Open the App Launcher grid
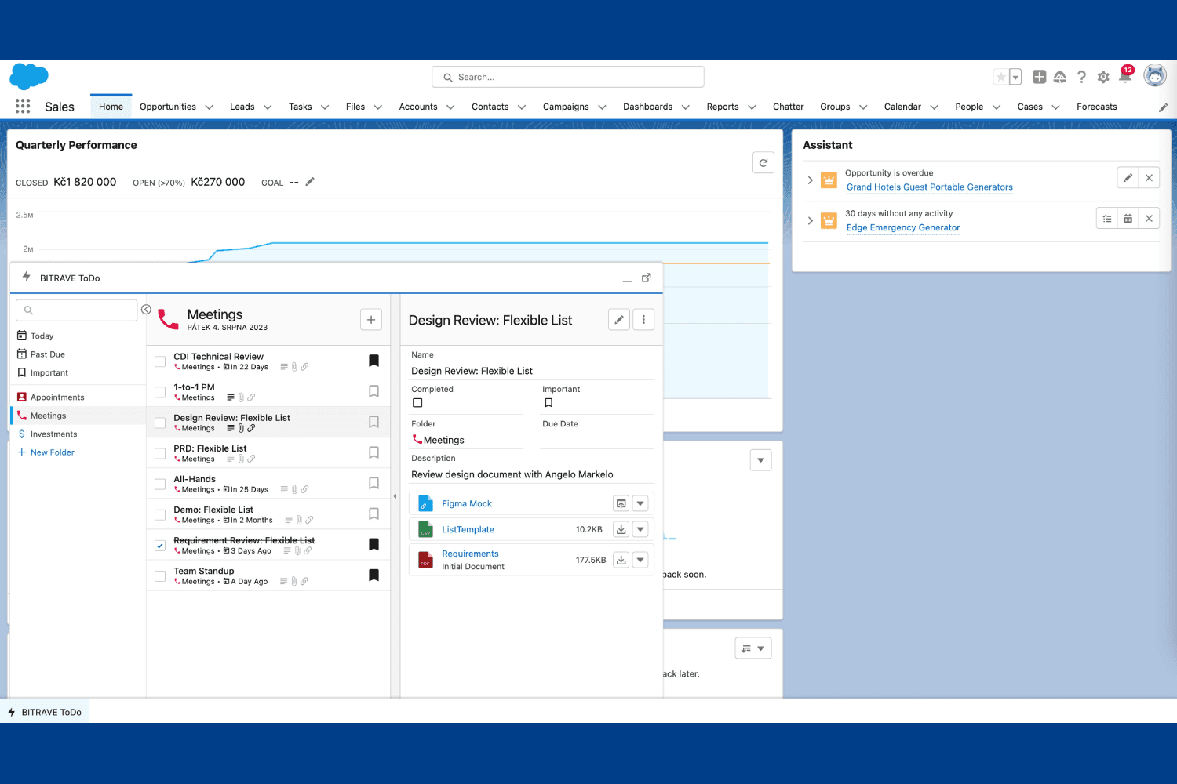The width and height of the screenshot is (1177, 784). [23, 106]
